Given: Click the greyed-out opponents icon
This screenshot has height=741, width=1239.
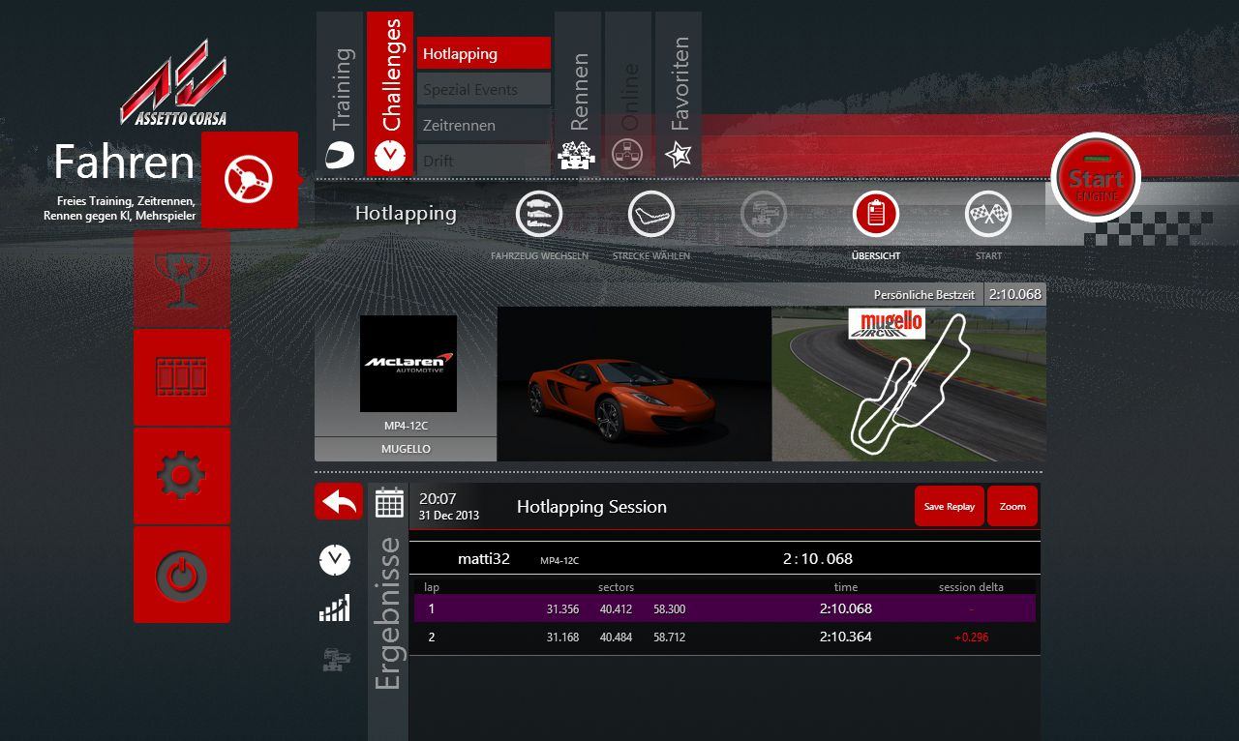Looking at the screenshot, I should point(764,214).
